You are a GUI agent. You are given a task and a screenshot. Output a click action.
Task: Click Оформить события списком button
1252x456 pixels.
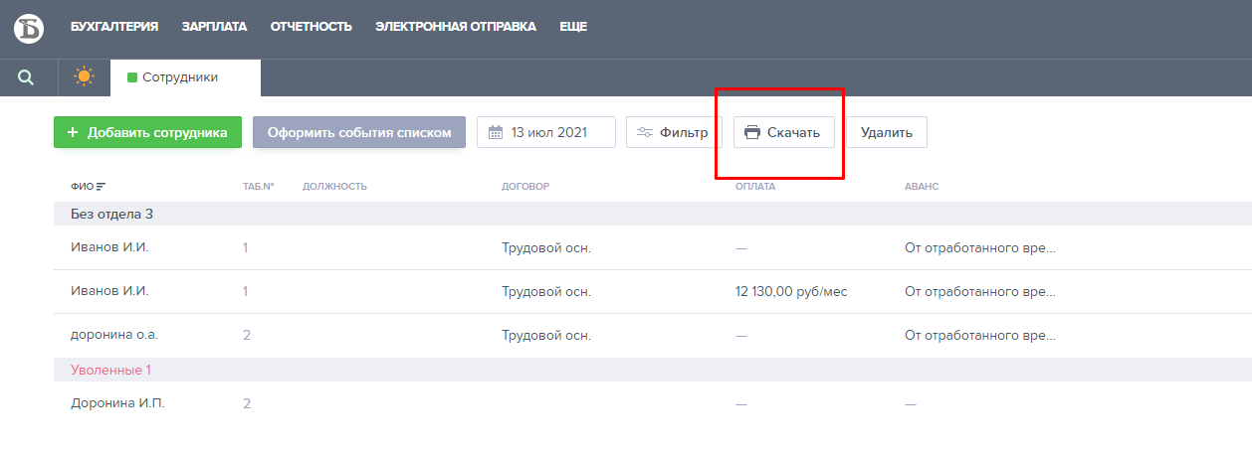pyautogui.click(x=359, y=132)
